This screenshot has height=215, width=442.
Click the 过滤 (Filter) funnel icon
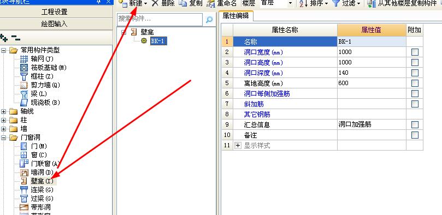tap(335, 3)
